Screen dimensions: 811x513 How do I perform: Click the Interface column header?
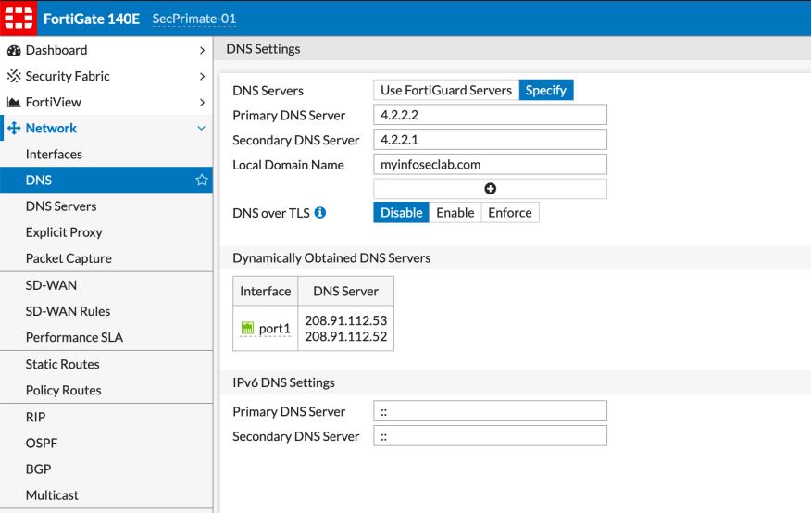pyautogui.click(x=266, y=291)
